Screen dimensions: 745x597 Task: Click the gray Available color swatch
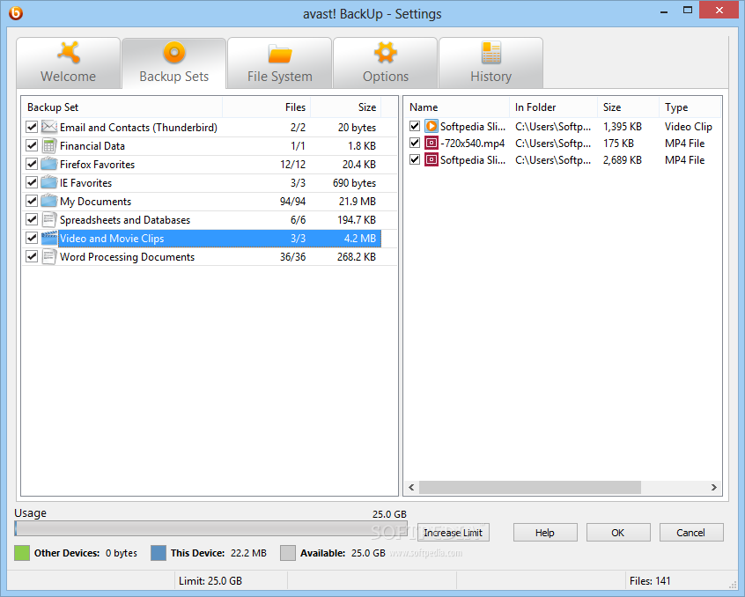pyautogui.click(x=288, y=553)
